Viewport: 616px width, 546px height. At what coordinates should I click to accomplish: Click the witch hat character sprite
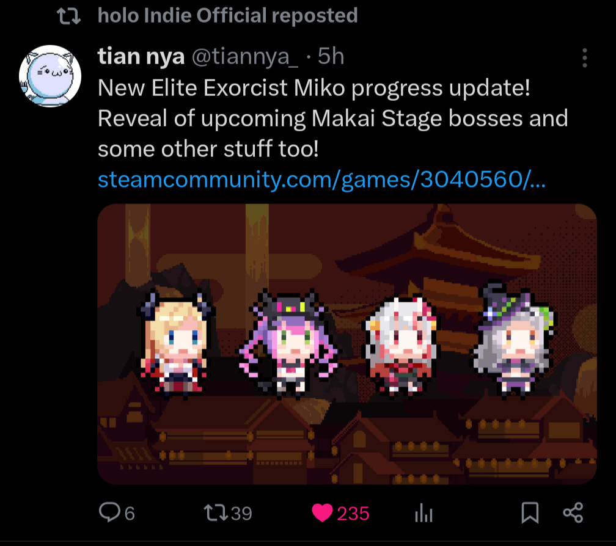(x=514, y=340)
